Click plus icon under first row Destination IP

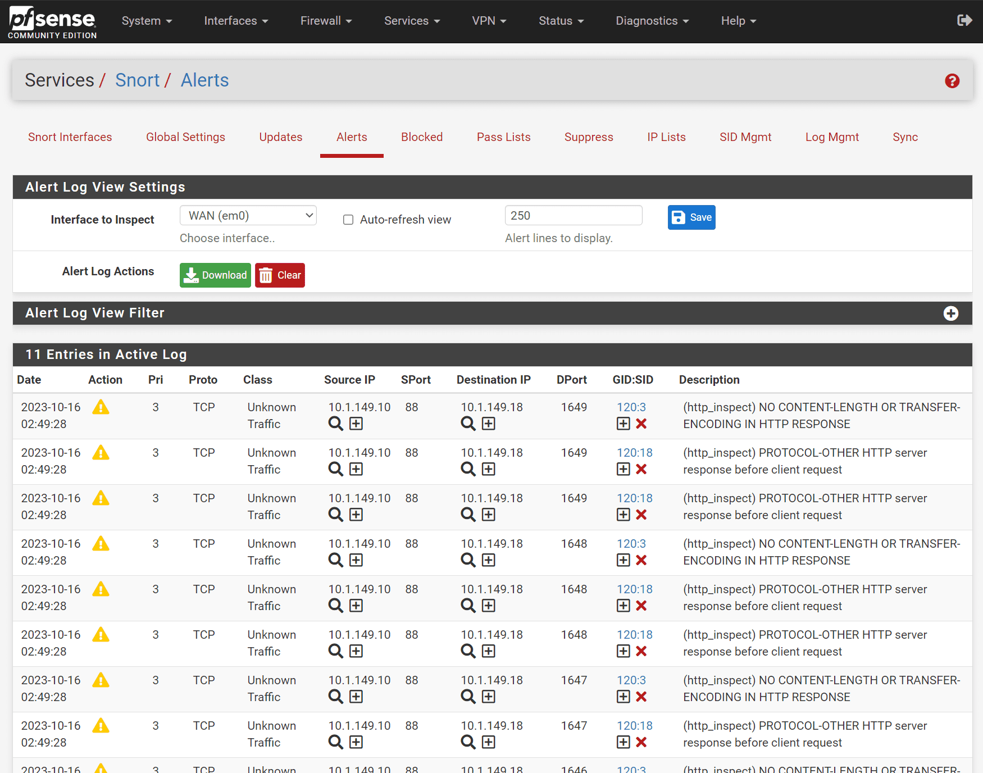pyautogui.click(x=489, y=424)
